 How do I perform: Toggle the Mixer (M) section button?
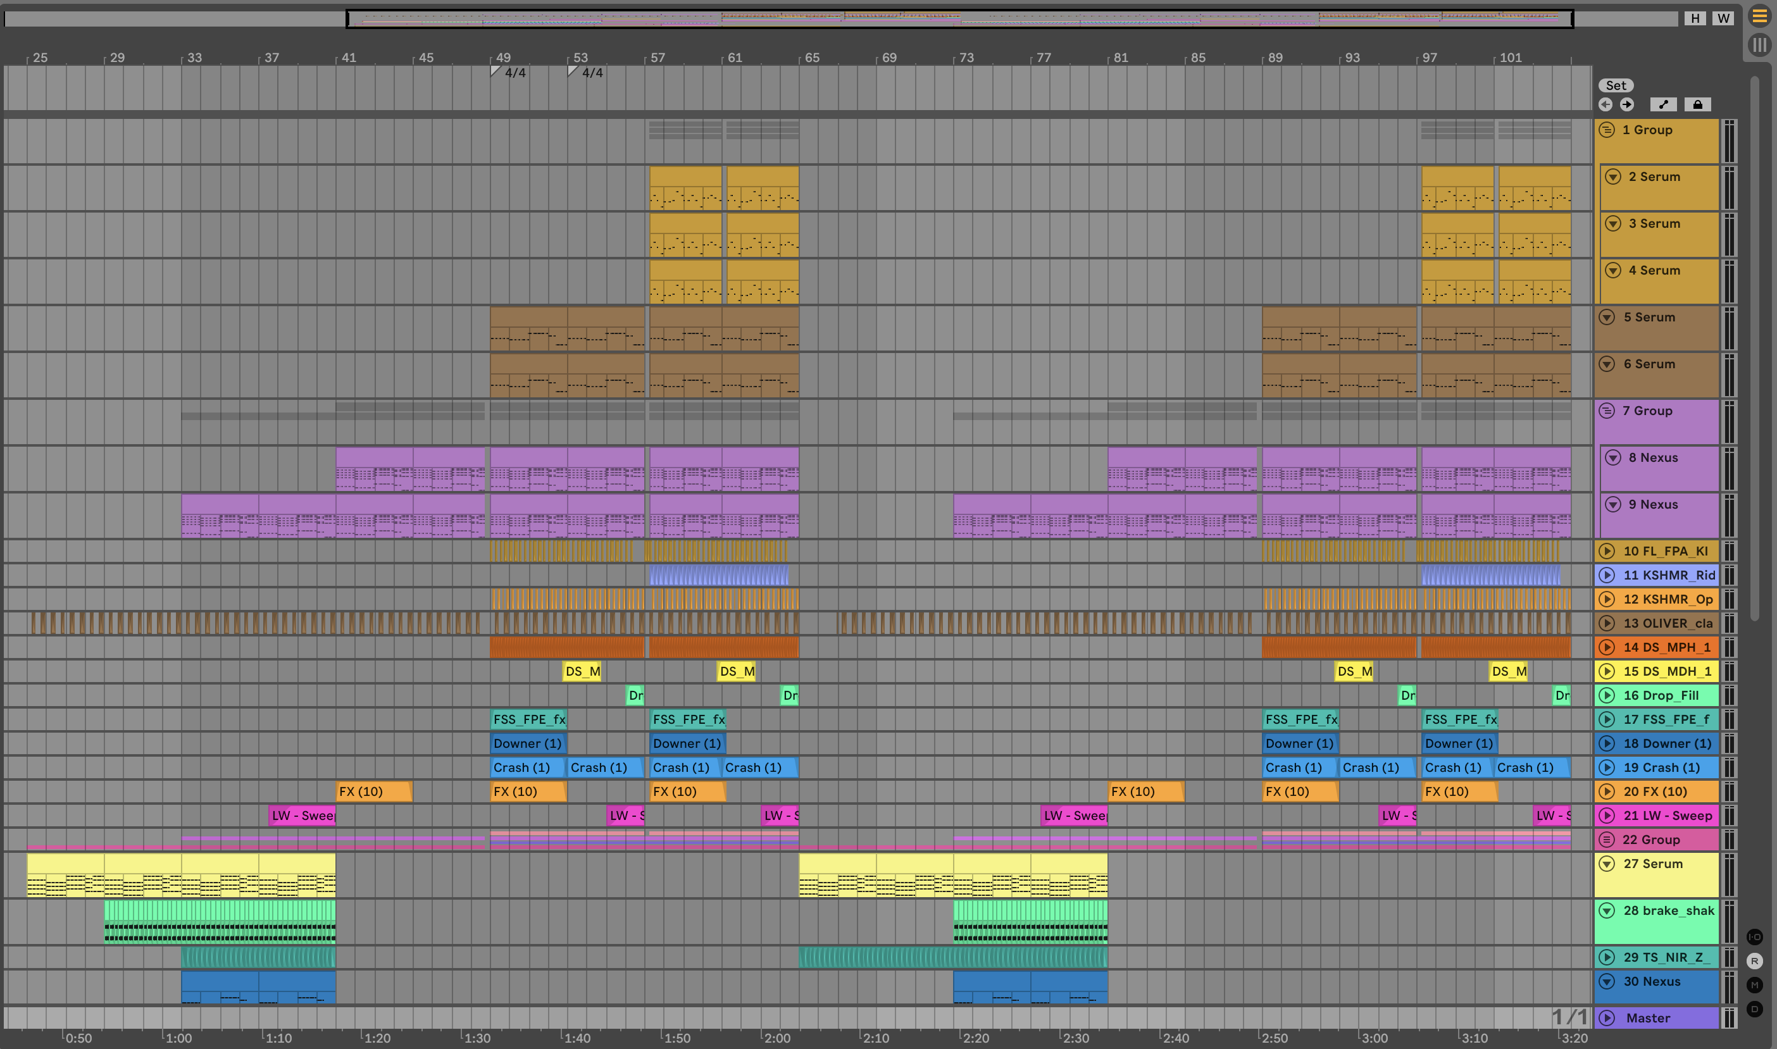(1754, 985)
